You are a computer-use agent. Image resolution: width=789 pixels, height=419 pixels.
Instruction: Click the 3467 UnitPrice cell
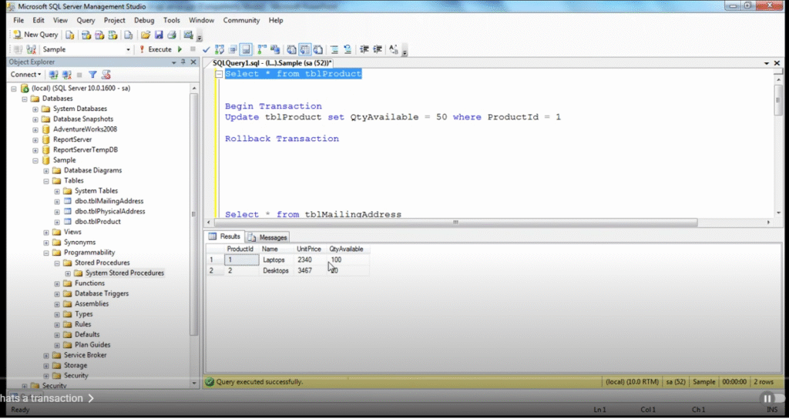(x=310, y=270)
